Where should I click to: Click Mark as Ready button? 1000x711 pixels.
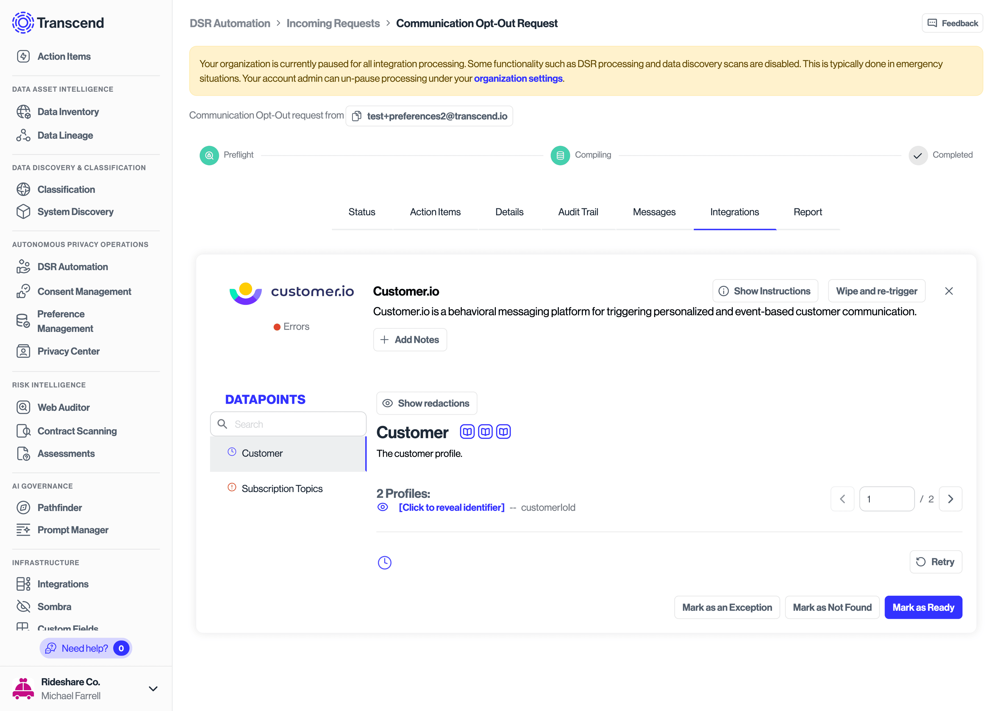tap(923, 607)
